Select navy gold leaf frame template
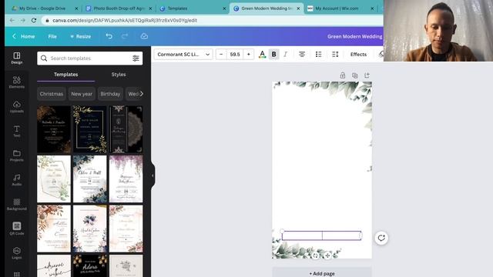The width and height of the screenshot is (493, 277). (89, 129)
